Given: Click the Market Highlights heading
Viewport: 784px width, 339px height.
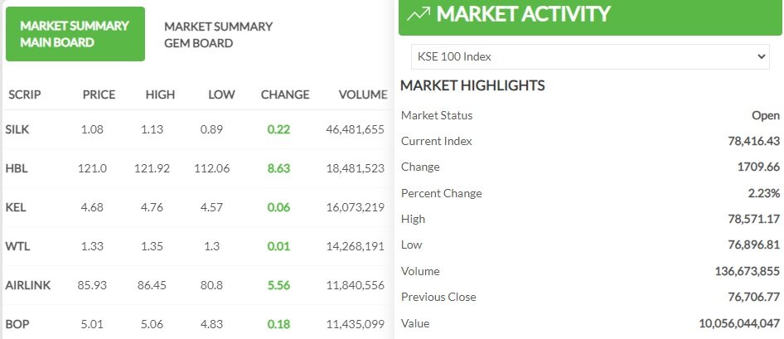Looking at the screenshot, I should (x=472, y=85).
